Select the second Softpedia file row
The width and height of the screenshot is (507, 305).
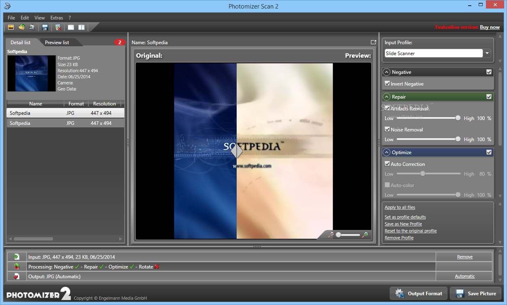(66, 123)
